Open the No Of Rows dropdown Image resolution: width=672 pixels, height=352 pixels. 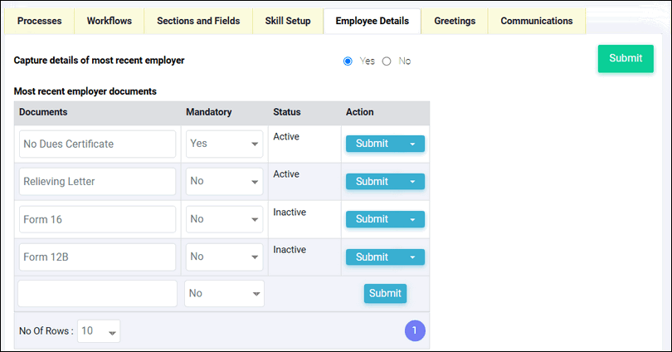click(x=99, y=331)
